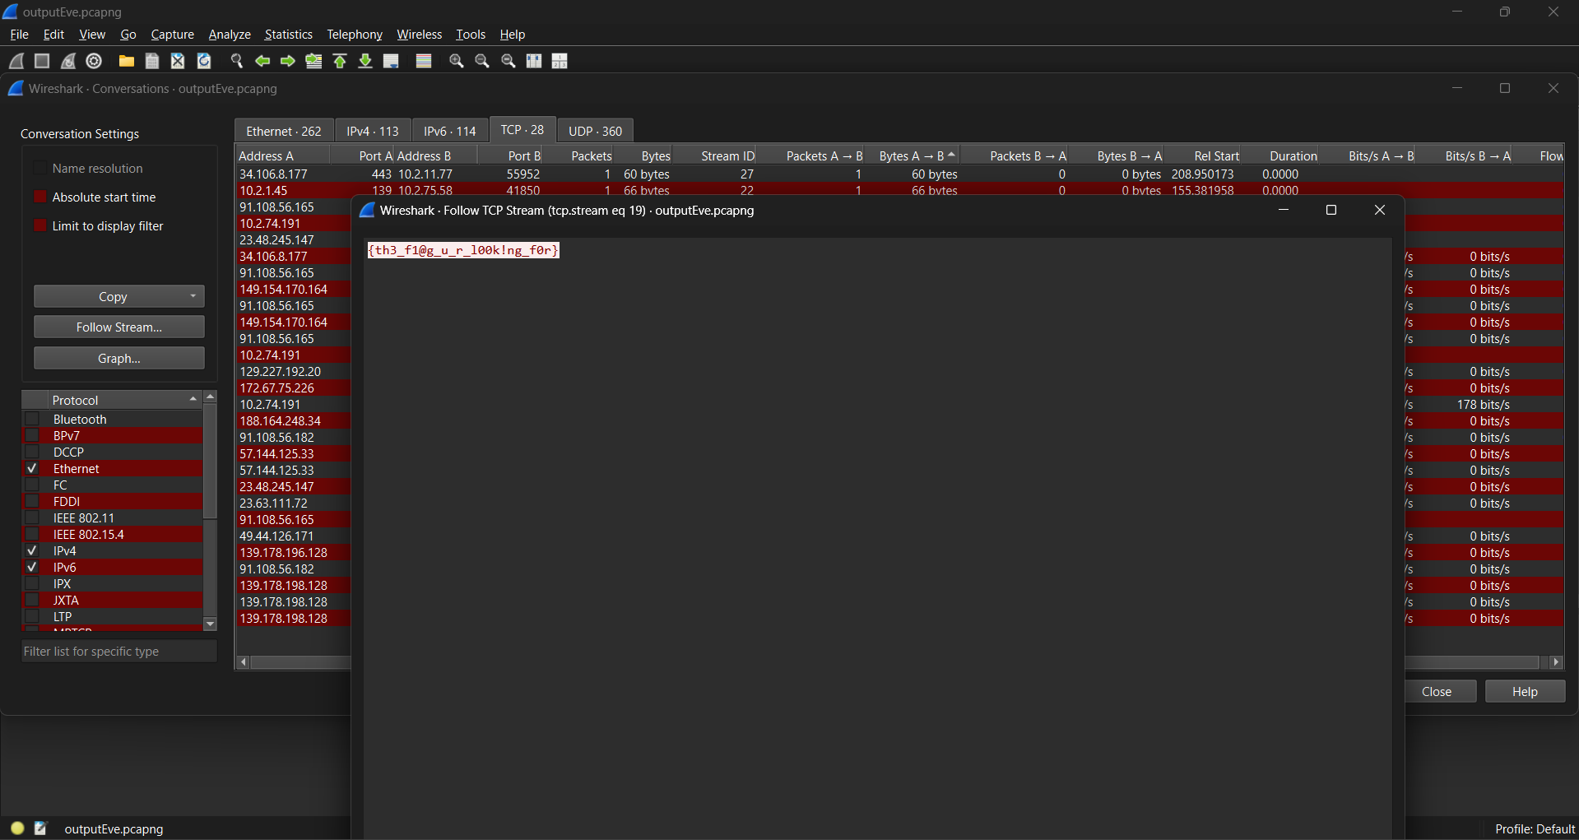Go forward in packet history arrow
This screenshot has width=1579, height=840.
tap(288, 61)
